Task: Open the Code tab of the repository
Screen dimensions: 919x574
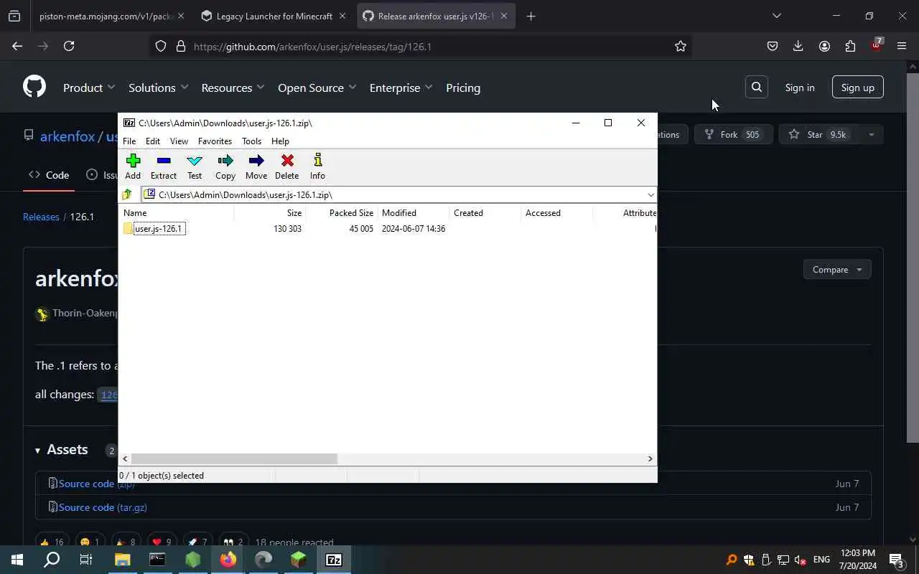Action: [x=49, y=175]
